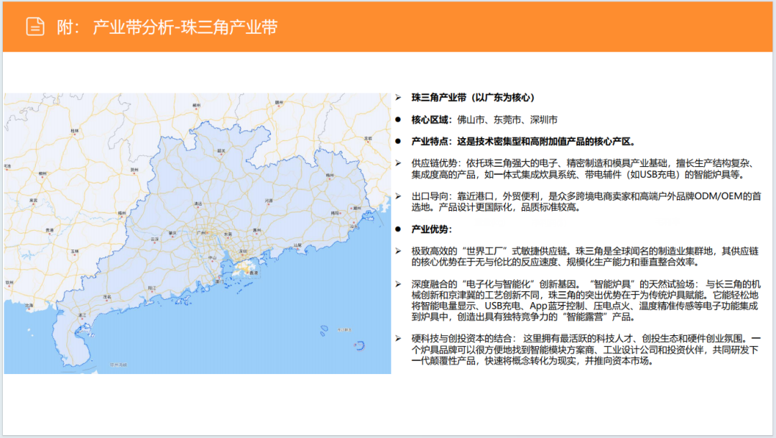Click 汕头 city label on the map

point(354,227)
